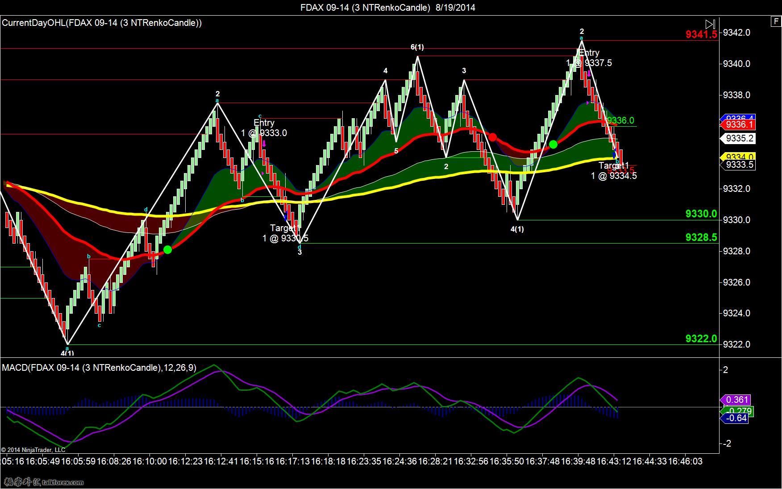Click the 9338.0 price axis label
Screen dimensions: 782x489
[x=736, y=95]
